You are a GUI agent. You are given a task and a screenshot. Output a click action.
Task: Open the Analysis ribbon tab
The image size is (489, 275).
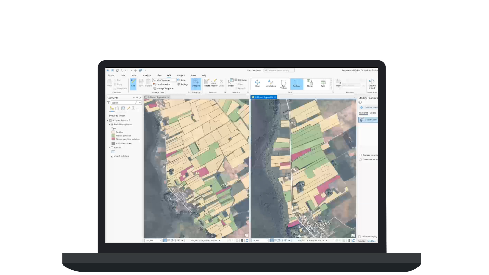tap(147, 75)
